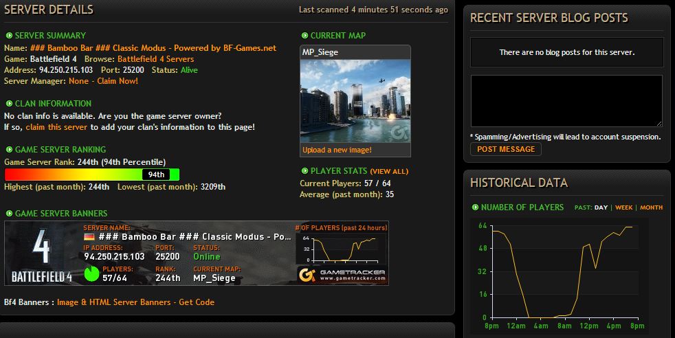Click the Player Stats bullet icon

305,171
